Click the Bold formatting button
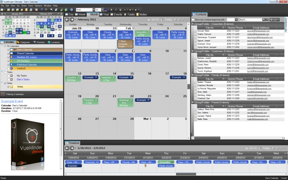This screenshot has width=288, height=180. coord(111,10)
